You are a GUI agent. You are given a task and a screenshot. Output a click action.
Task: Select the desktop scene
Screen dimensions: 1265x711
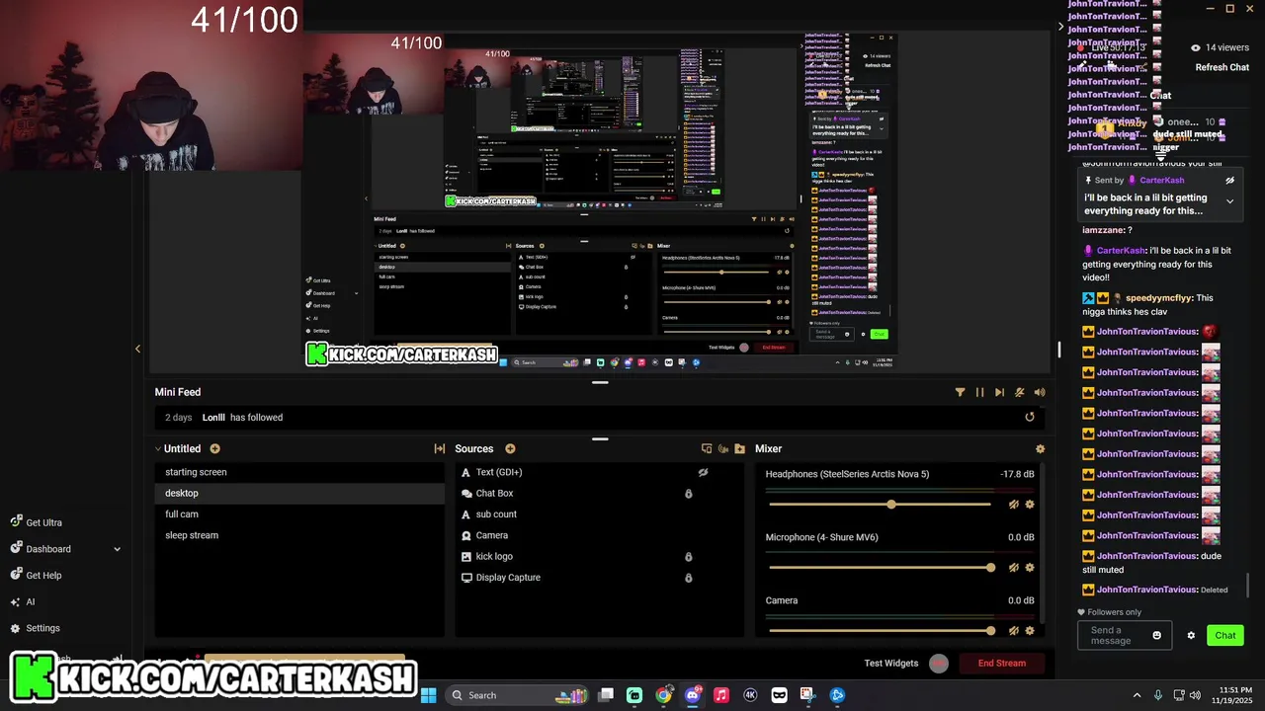pos(299,493)
